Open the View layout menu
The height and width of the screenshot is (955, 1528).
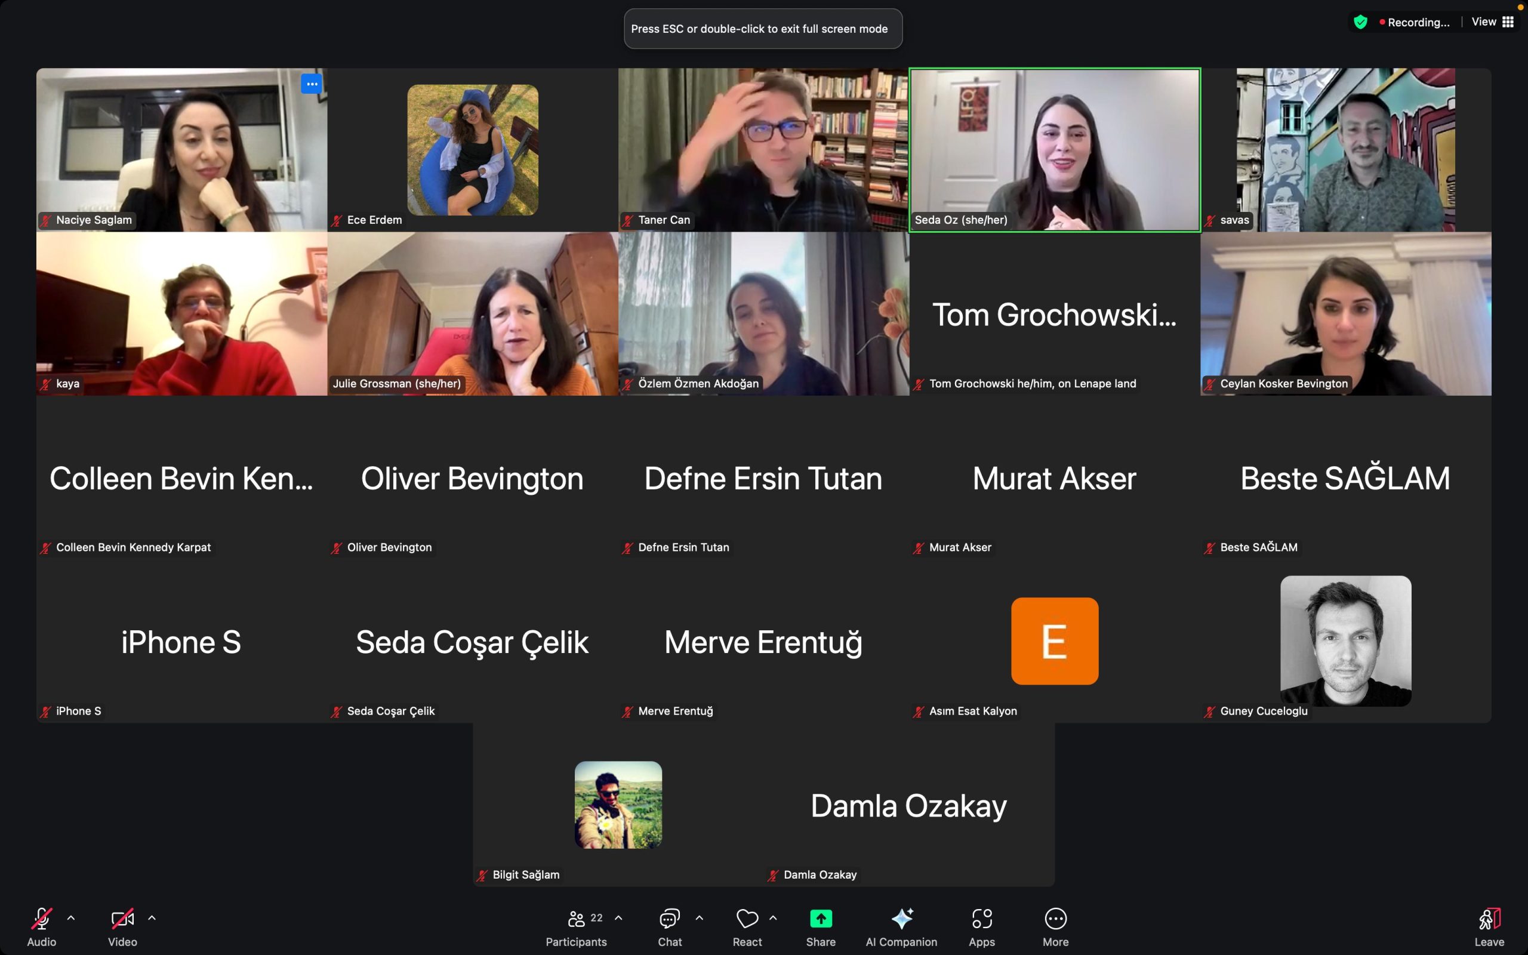tap(1493, 22)
